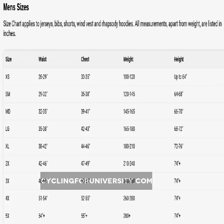Select the XS size row label
Screen dimensions: 224x224
7,77
